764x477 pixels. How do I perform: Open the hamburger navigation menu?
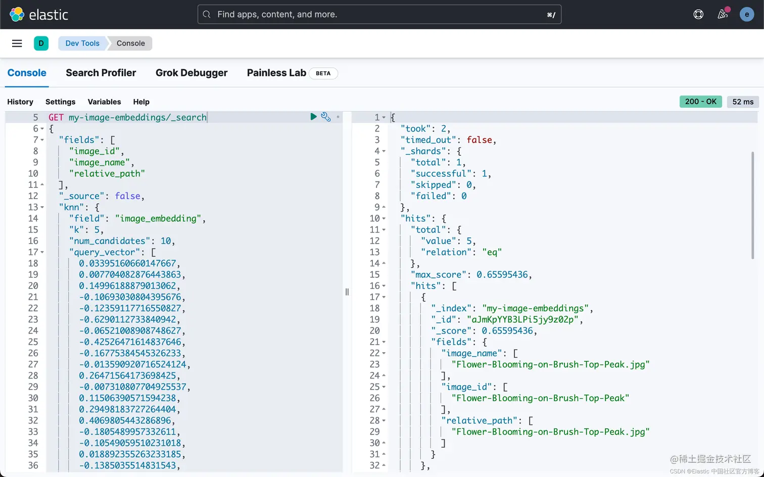pyautogui.click(x=17, y=43)
